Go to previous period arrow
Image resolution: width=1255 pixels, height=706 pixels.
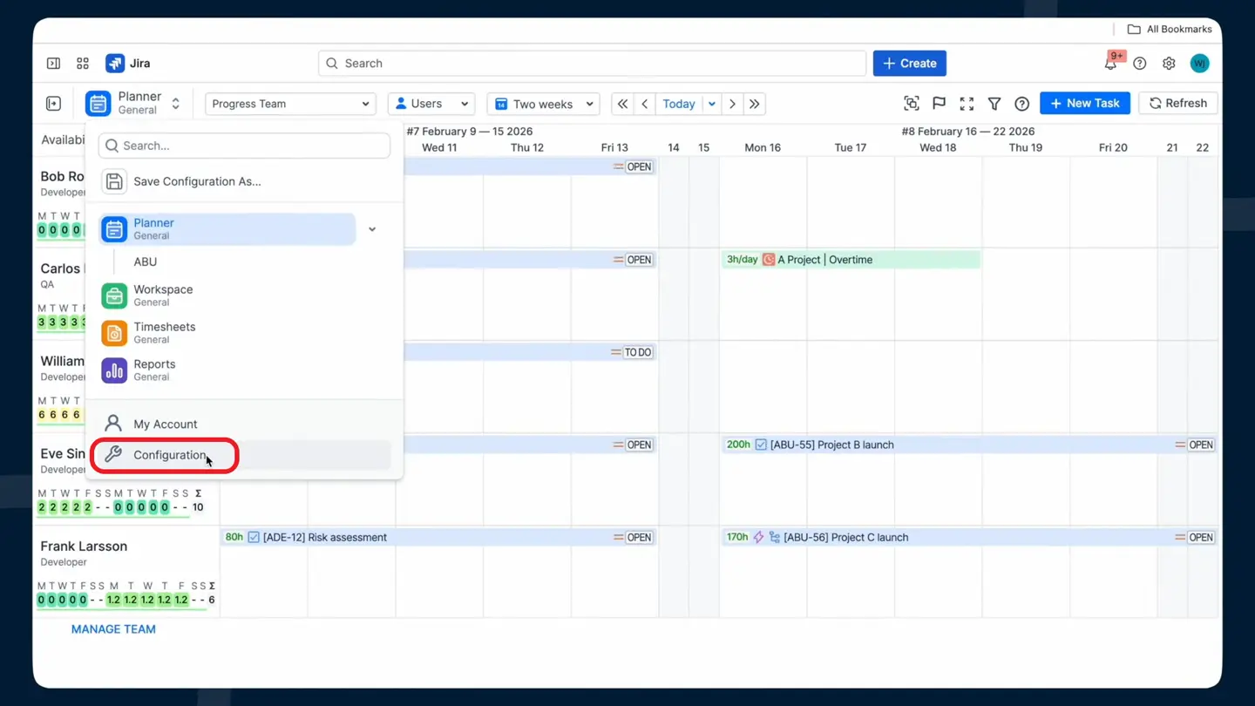[x=645, y=104]
